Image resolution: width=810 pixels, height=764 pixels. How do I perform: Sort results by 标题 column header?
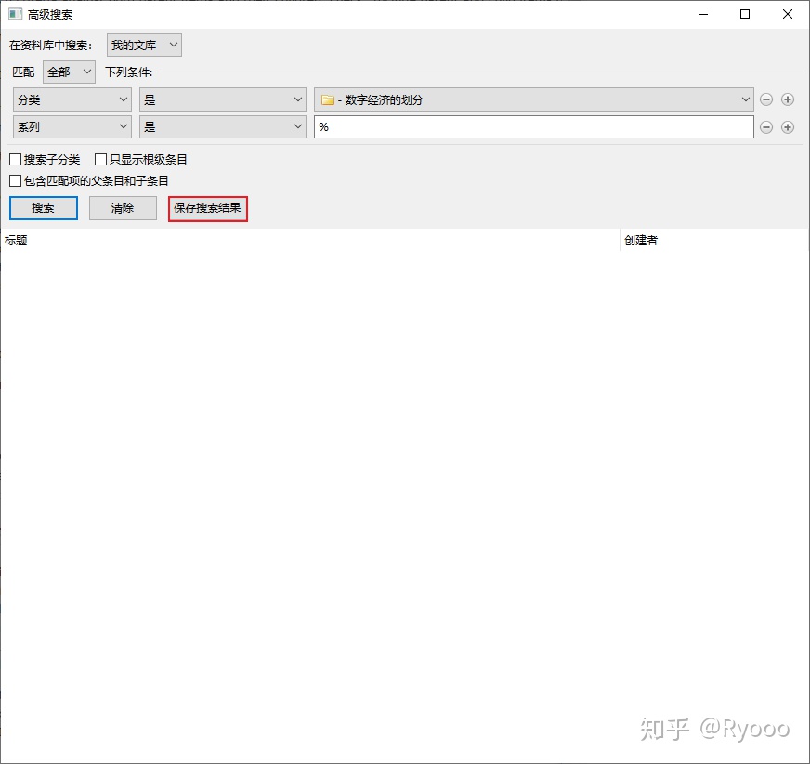click(x=310, y=241)
